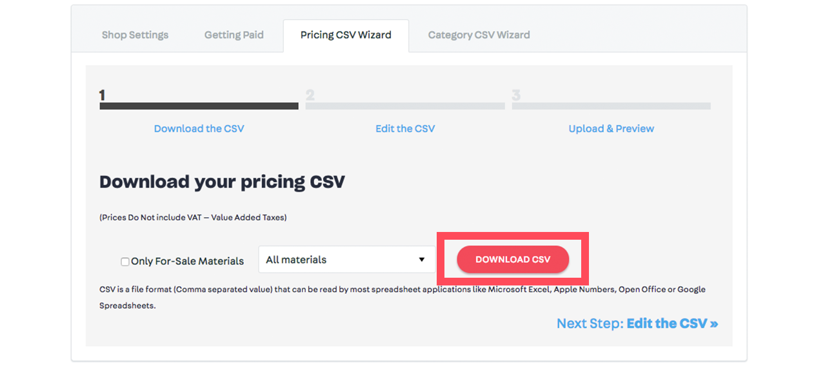
Task: Open the Upload & Preview step link
Action: (x=612, y=128)
